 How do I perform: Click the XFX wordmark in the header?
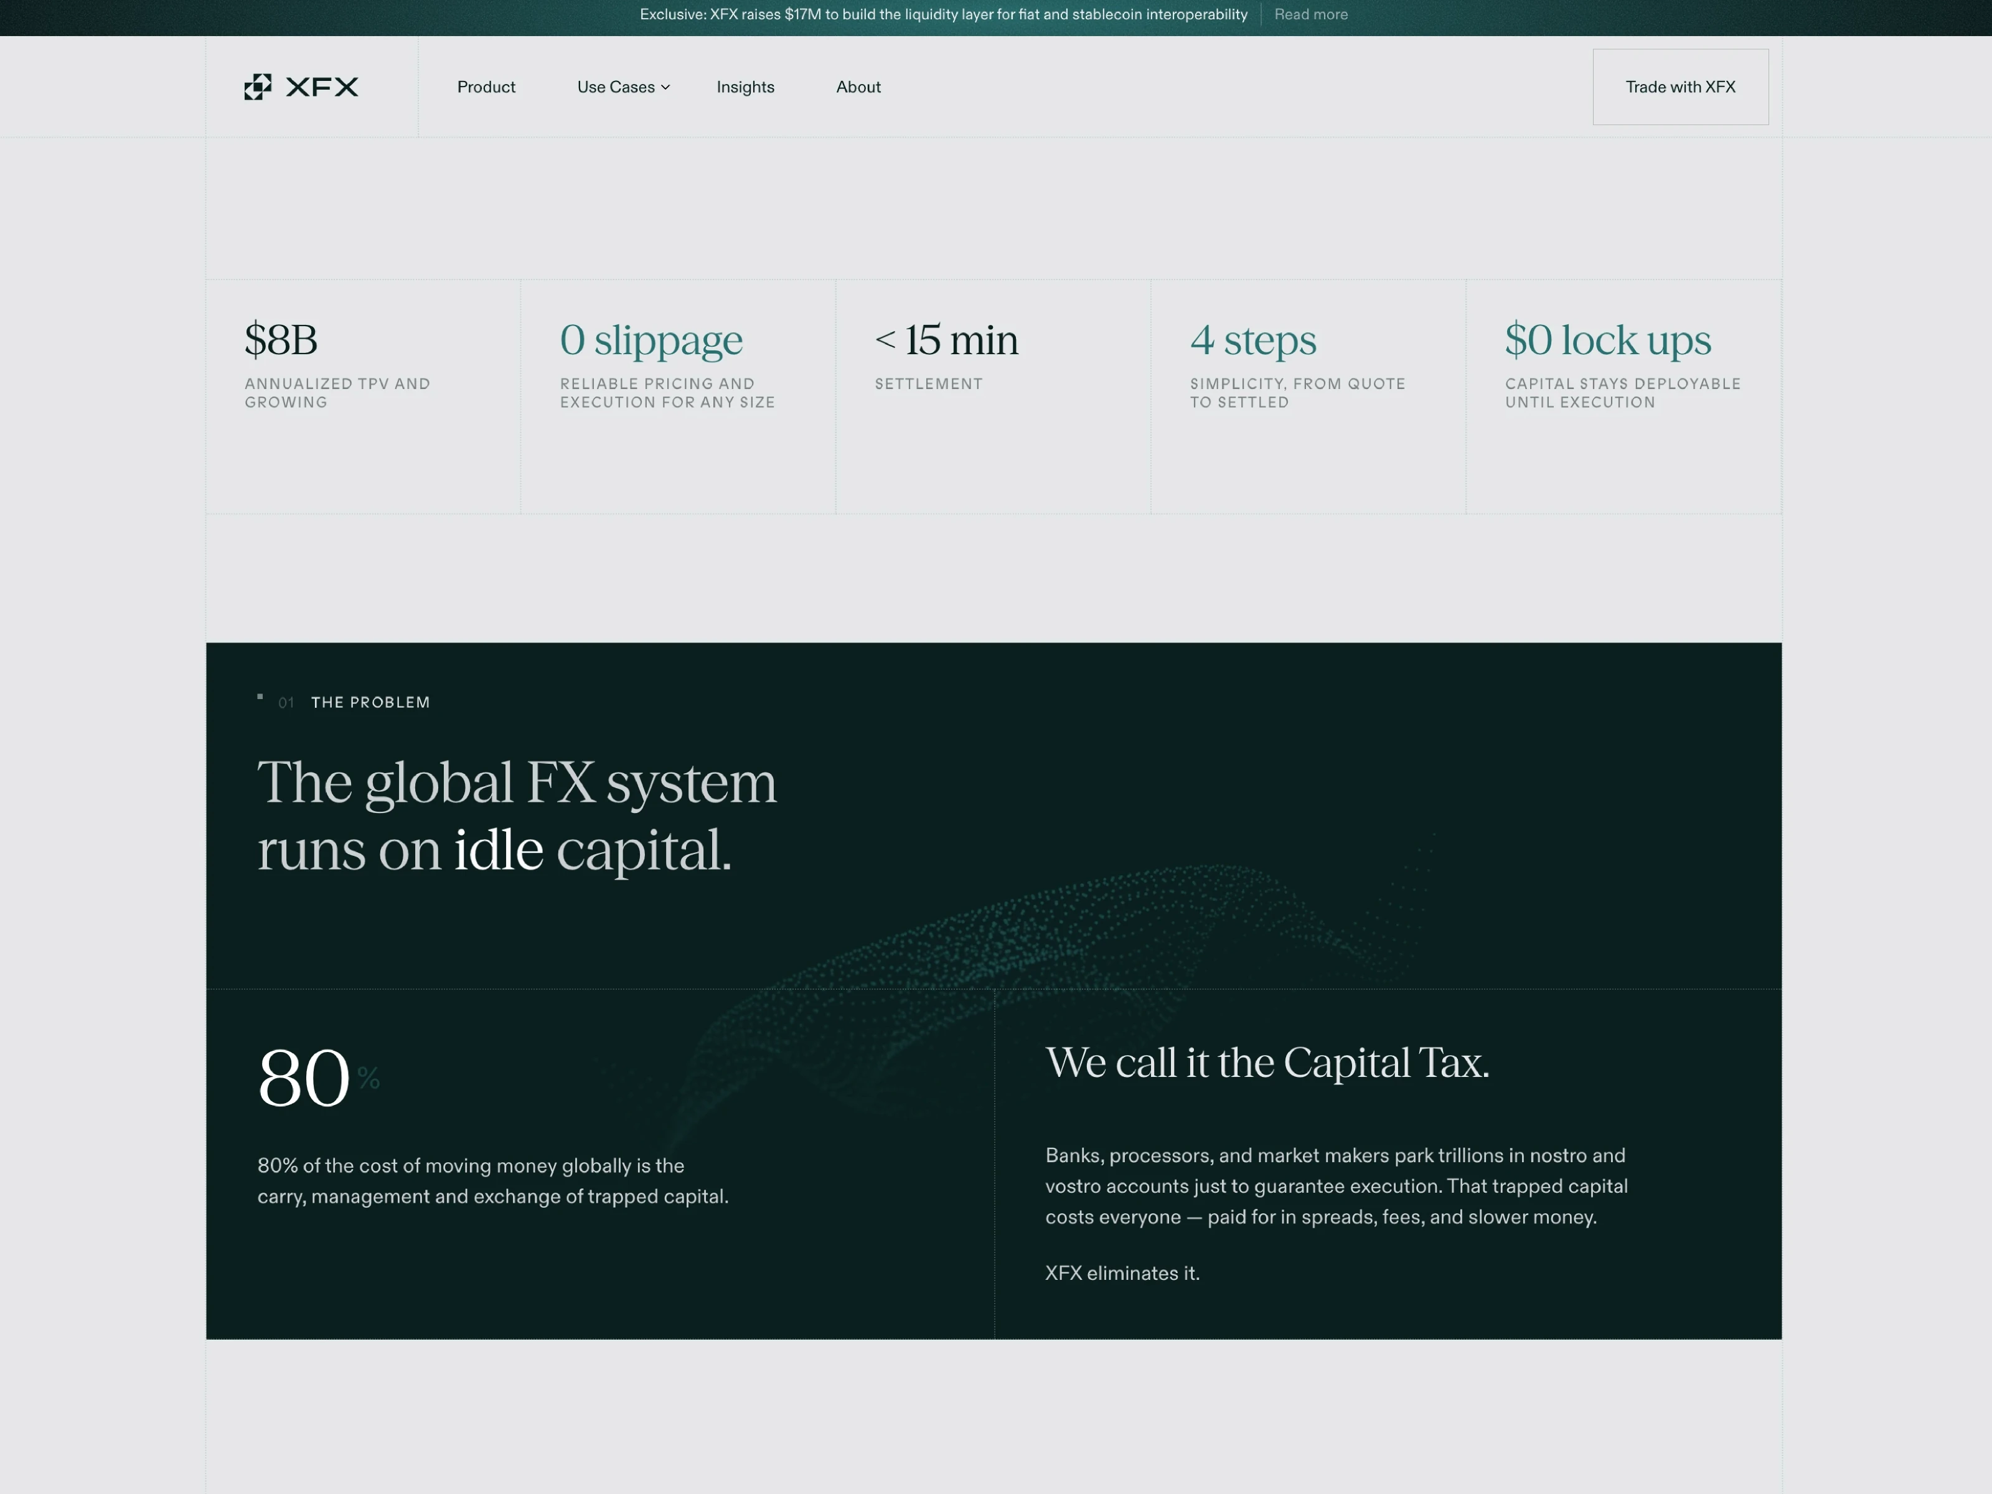(x=321, y=87)
